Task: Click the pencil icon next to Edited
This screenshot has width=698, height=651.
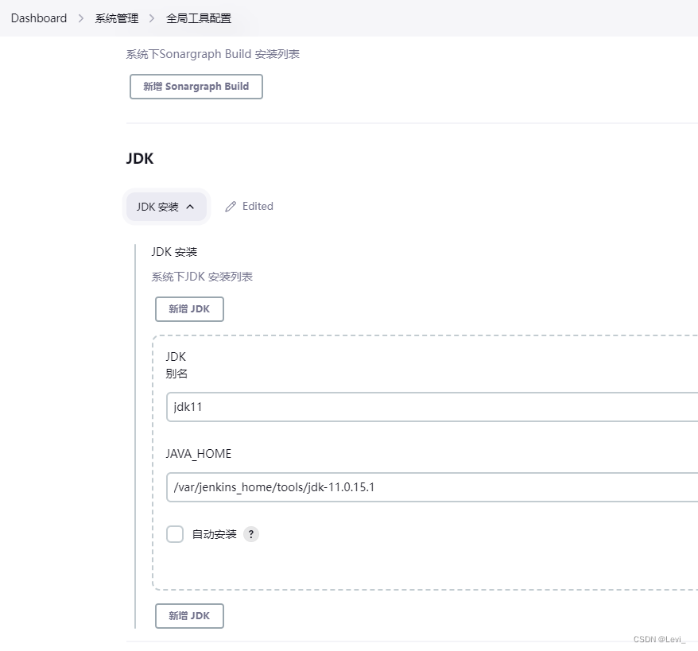Action: [x=230, y=206]
